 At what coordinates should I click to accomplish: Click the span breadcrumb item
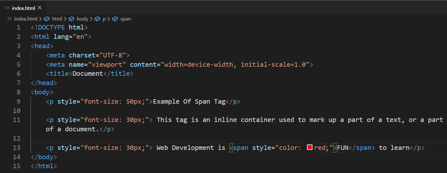tap(126, 19)
